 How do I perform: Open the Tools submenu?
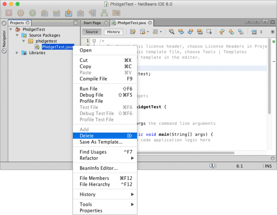click(105, 204)
